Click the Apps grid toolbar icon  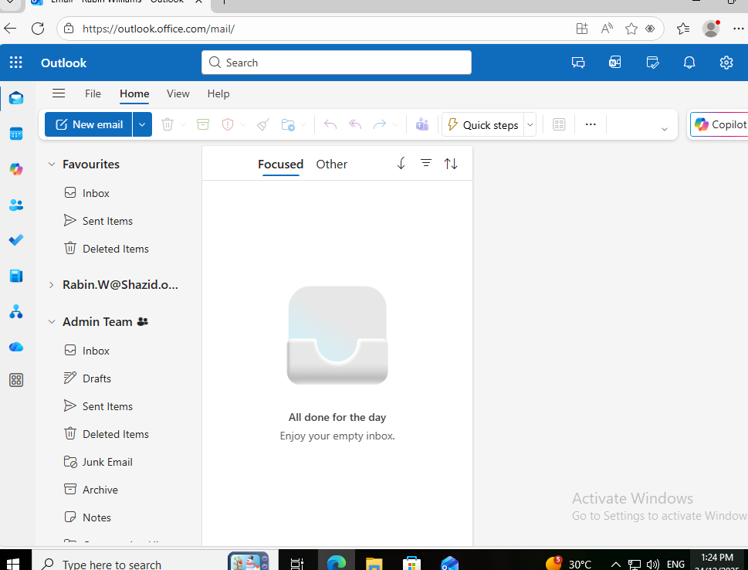(x=559, y=124)
